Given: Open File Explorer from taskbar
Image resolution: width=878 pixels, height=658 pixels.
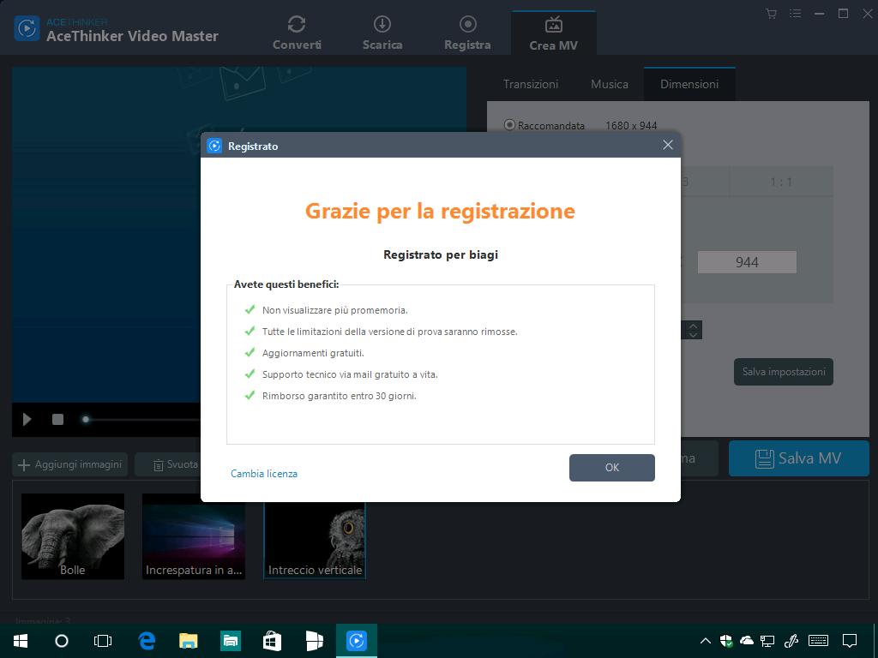Looking at the screenshot, I should click(x=189, y=641).
